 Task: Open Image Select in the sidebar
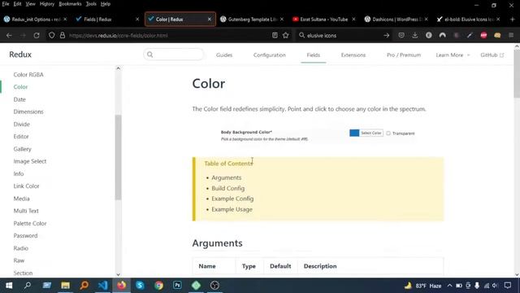tap(30, 161)
